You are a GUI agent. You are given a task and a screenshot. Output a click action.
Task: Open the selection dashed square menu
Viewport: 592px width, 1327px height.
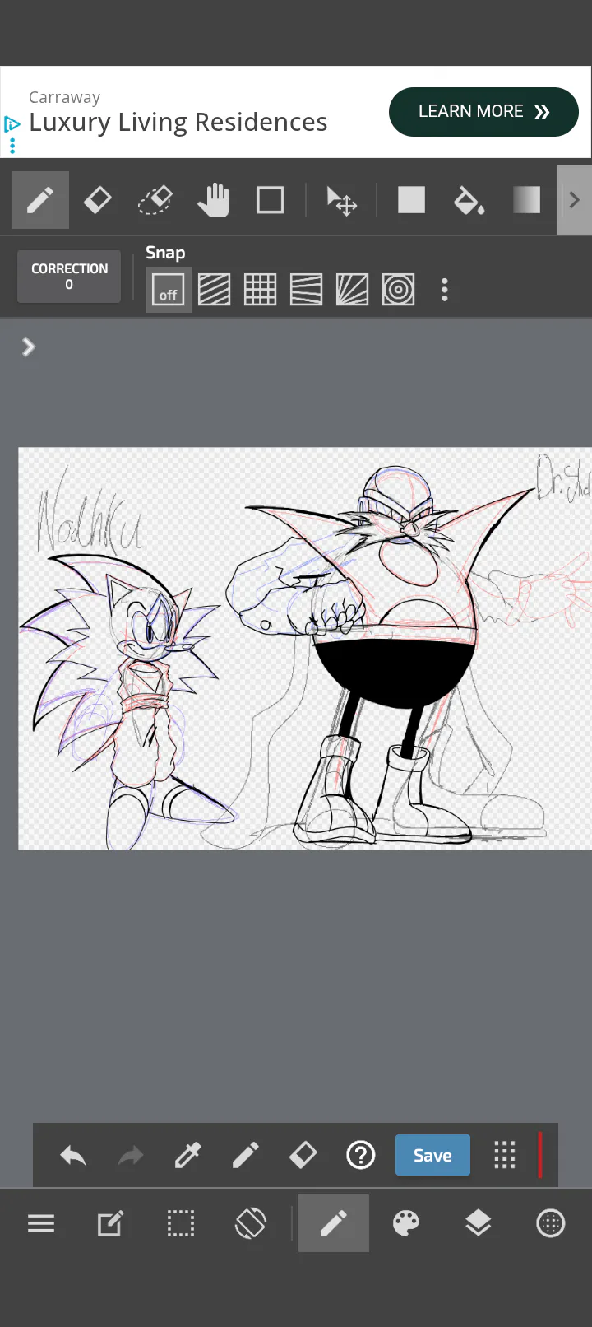pyautogui.click(x=181, y=1224)
